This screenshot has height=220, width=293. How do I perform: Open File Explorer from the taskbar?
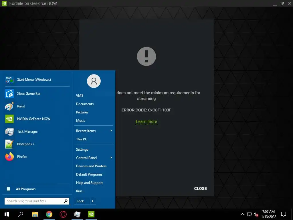point(35,214)
